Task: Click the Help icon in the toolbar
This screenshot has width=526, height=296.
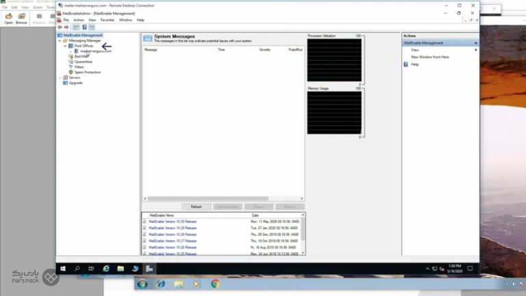Action: 84,27
